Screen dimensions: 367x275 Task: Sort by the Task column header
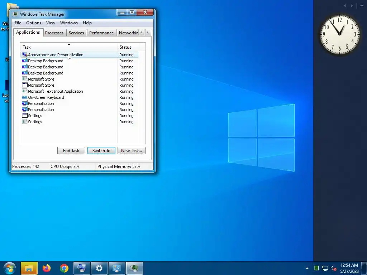(68, 47)
